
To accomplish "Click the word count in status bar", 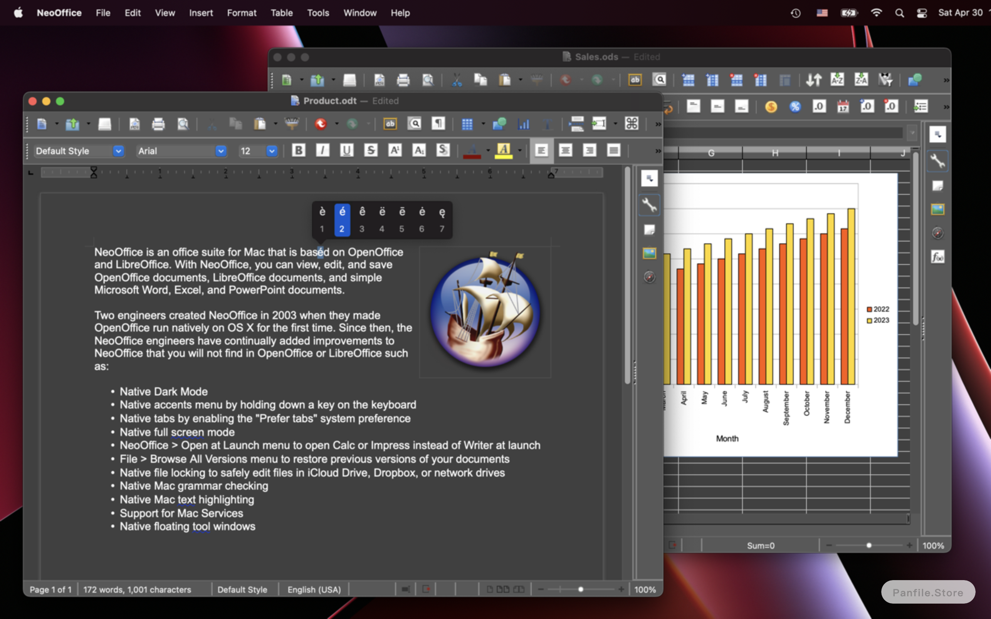I will coord(137,589).
